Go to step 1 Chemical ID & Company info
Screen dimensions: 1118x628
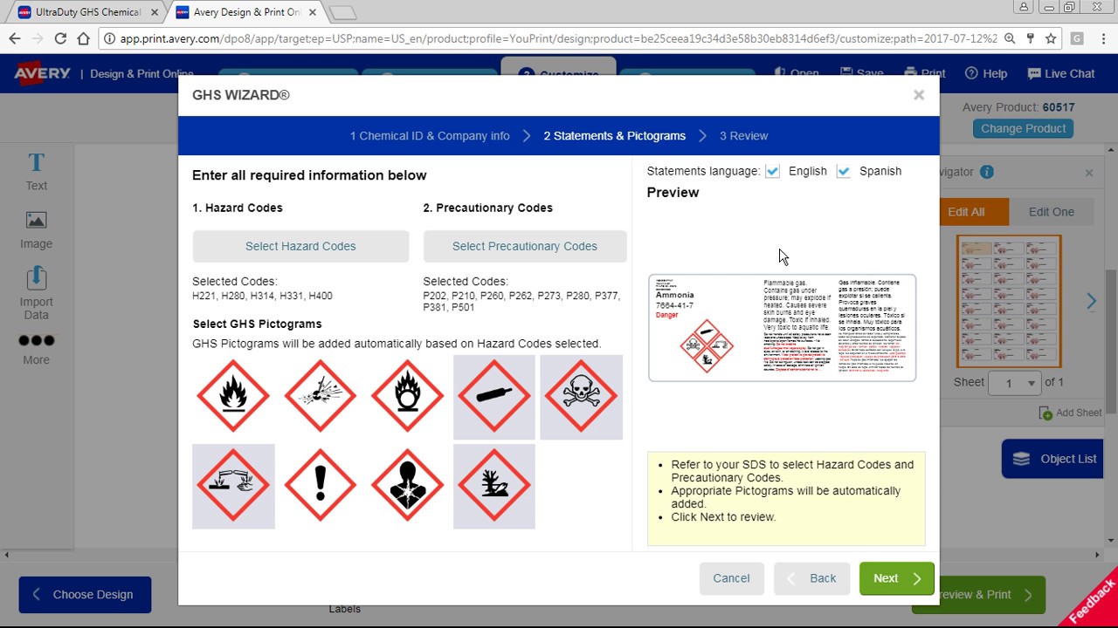coord(430,136)
